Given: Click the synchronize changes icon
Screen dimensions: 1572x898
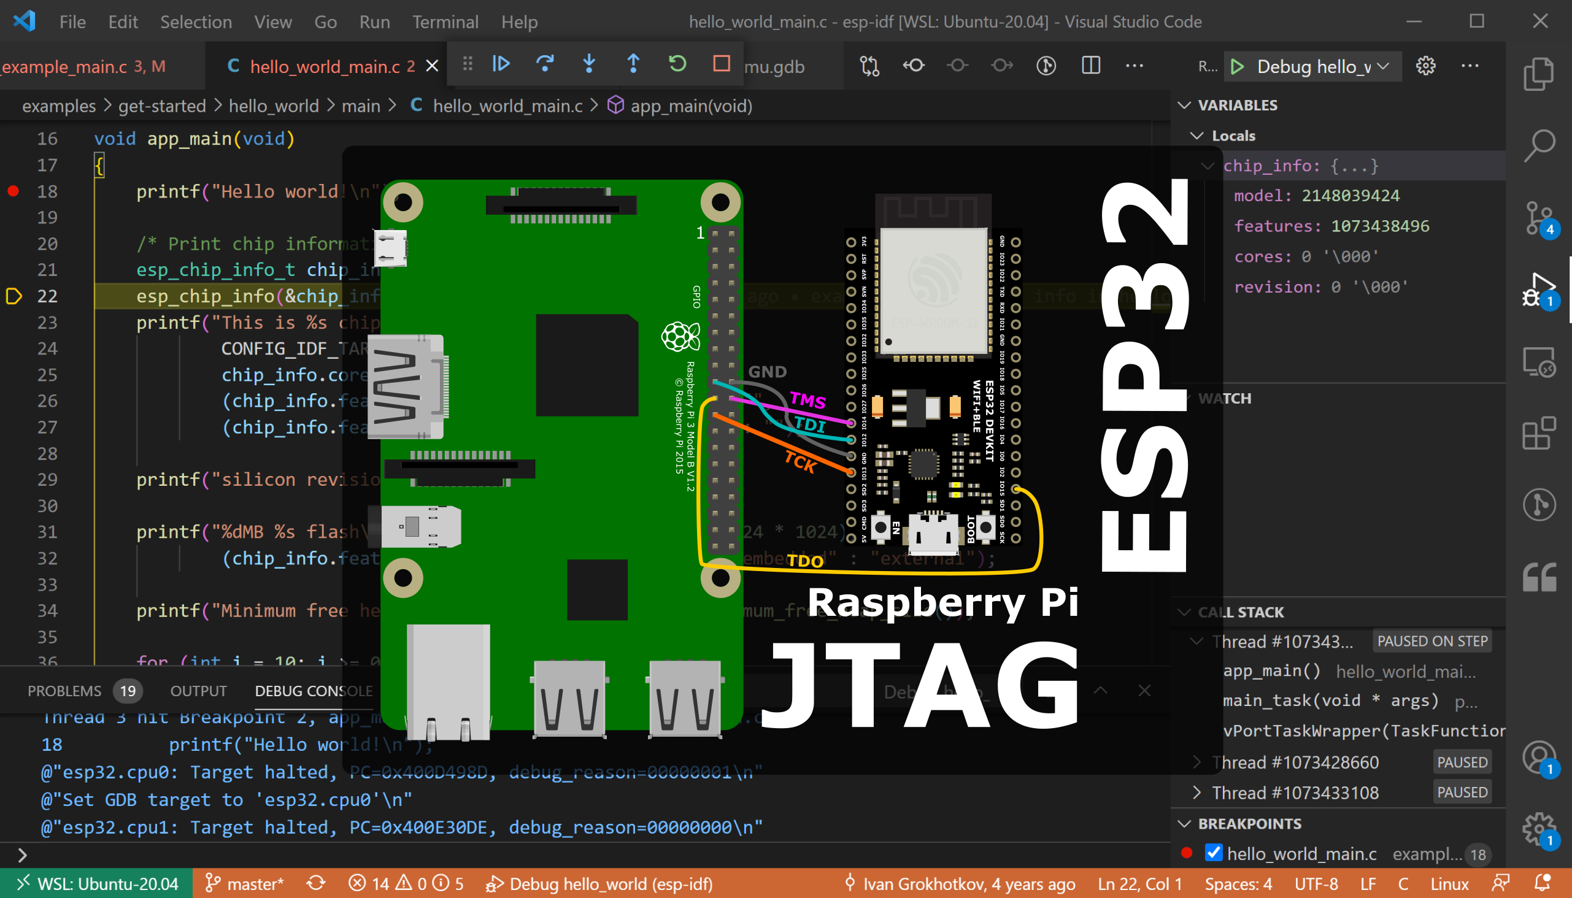Looking at the screenshot, I should click(316, 884).
